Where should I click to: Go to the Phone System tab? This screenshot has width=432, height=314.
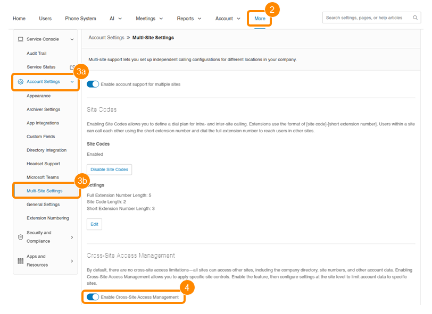[x=80, y=19]
